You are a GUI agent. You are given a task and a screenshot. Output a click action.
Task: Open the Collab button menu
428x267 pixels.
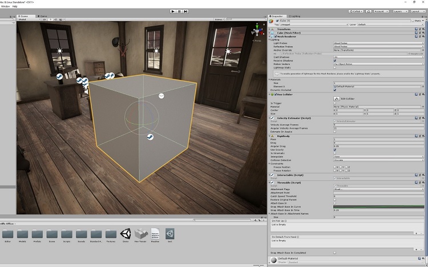pyautogui.click(x=356, y=11)
